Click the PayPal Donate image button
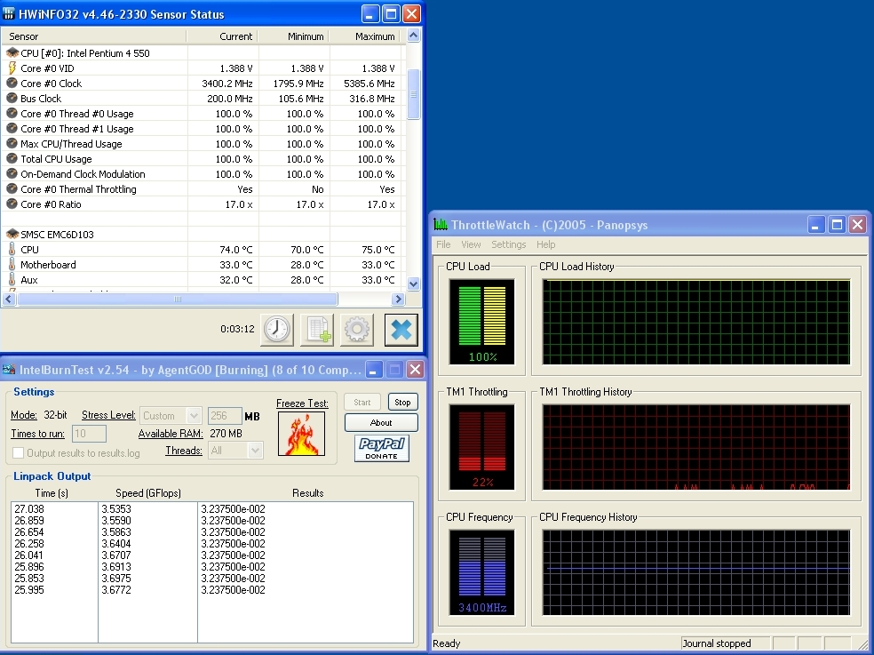Screen dimensions: 874x655 click(382, 448)
